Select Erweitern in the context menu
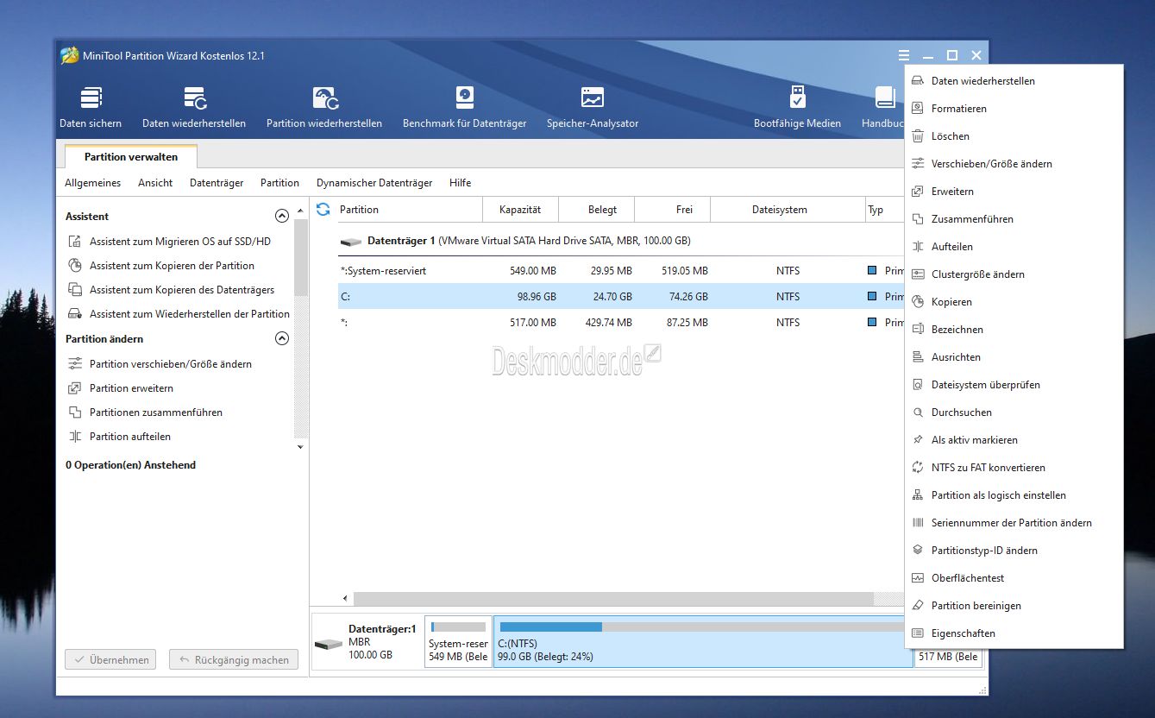The image size is (1155, 718). pos(1014,192)
